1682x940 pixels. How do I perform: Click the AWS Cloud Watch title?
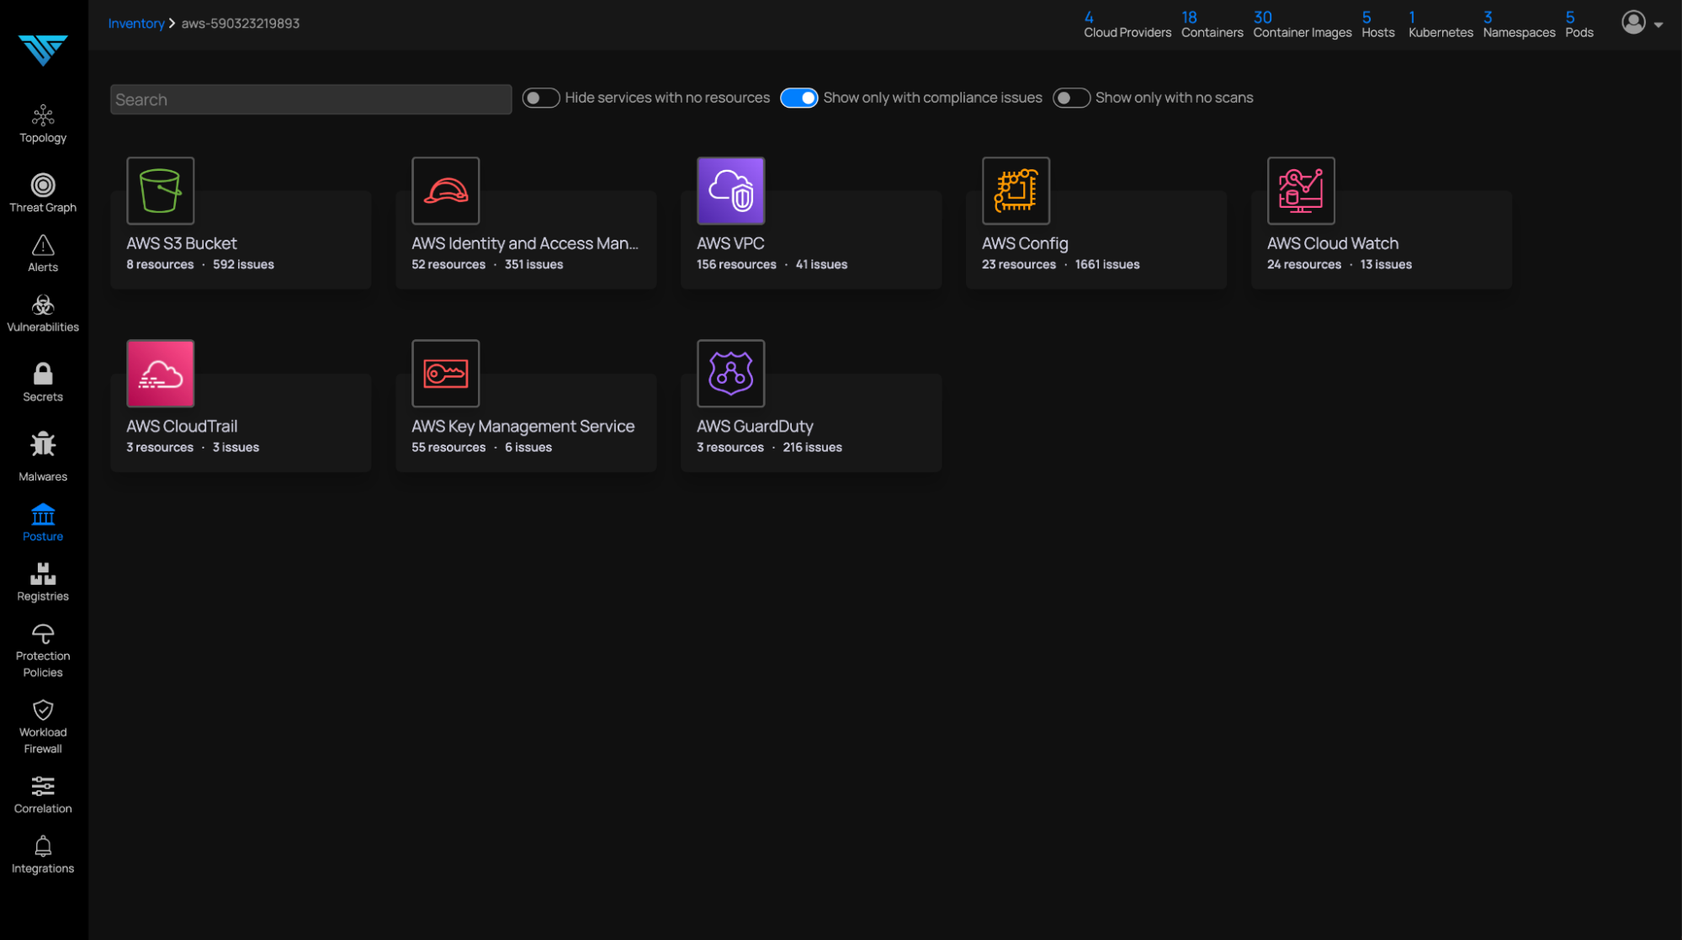click(1333, 243)
